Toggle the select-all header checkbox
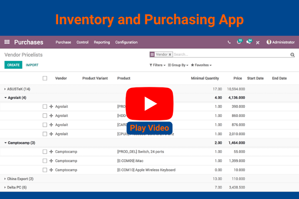This screenshot has height=199, width=299. [x=45, y=78]
